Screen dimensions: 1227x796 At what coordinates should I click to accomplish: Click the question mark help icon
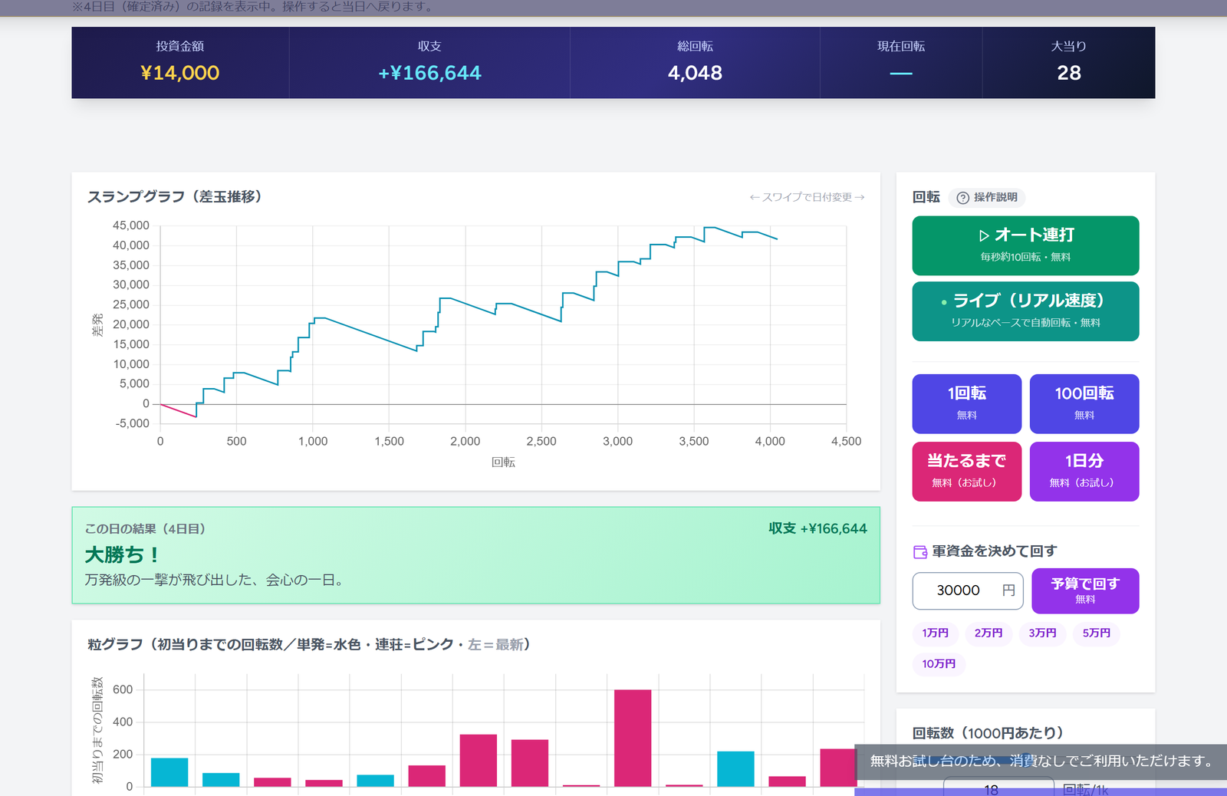click(962, 198)
